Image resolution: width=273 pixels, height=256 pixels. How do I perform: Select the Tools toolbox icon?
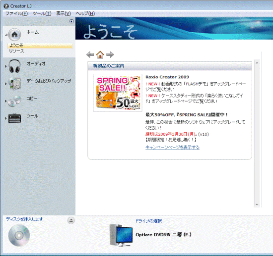coord(14,118)
